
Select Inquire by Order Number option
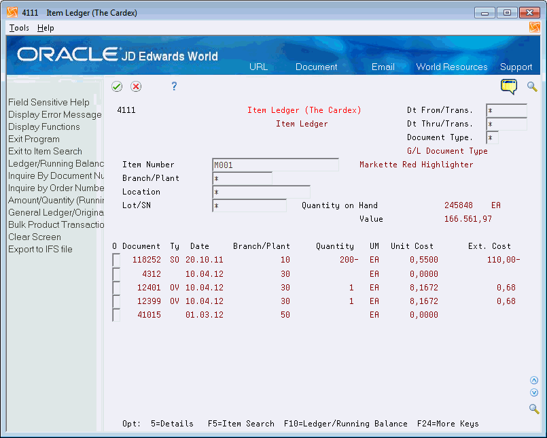tap(56, 188)
